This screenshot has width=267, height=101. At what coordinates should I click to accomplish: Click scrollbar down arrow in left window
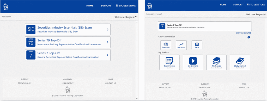pos(137,99)
